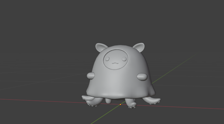Click the orange object origin dot
Viewport: 224px width, 124px height.
click(120, 104)
